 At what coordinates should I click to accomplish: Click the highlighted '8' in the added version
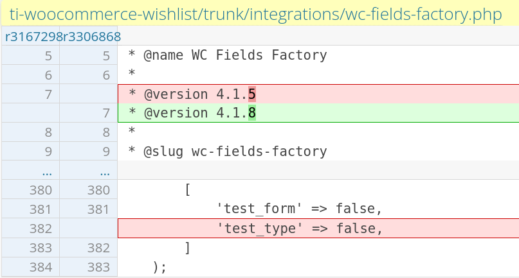click(x=252, y=114)
